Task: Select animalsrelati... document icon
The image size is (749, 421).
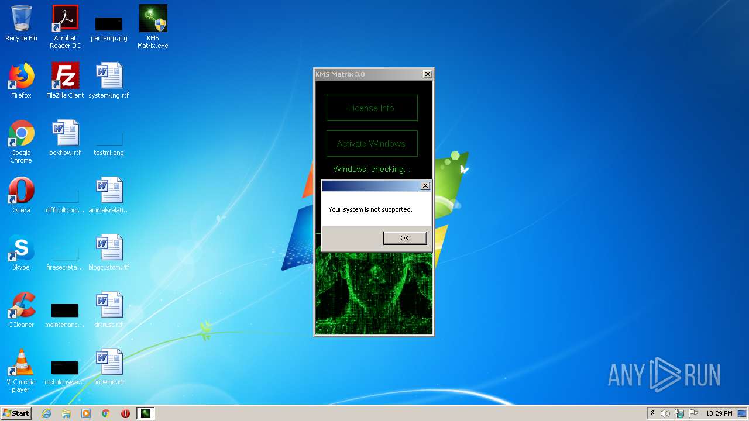Action: point(109,195)
